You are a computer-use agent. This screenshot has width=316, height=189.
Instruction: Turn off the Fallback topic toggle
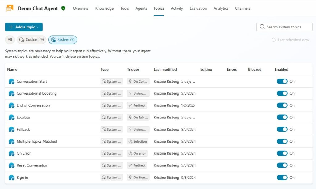coord(282,129)
